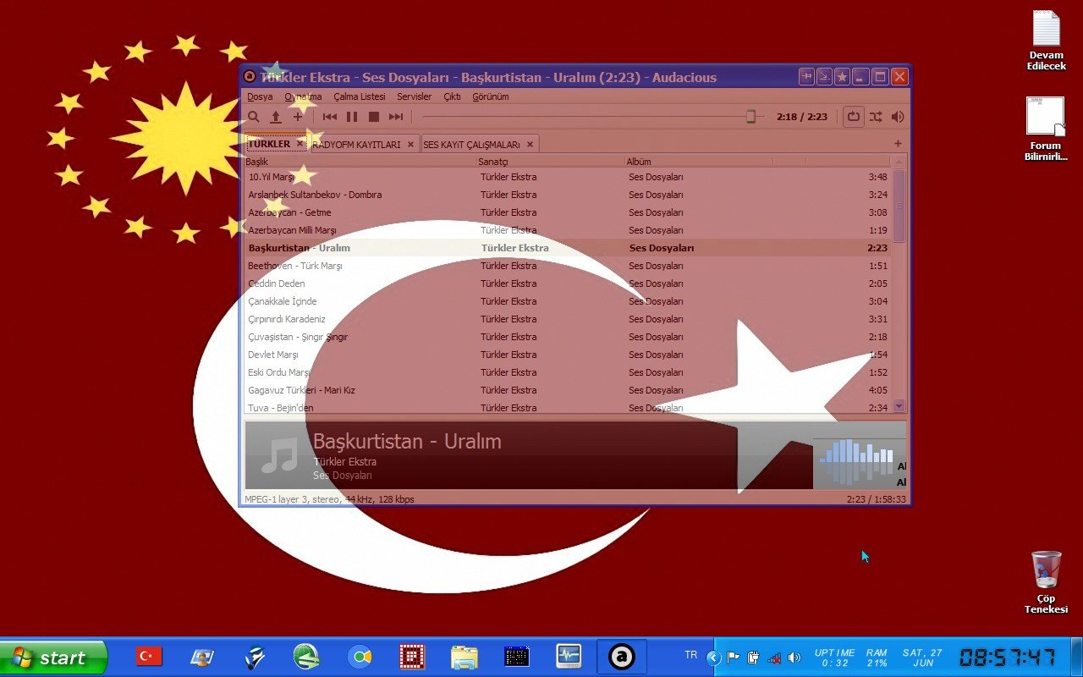This screenshot has width=1083, height=677.
Task: Skip to the previous track
Action: pyautogui.click(x=330, y=117)
